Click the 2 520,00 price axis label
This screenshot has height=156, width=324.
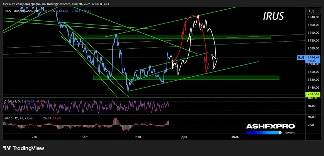pyautogui.click(x=314, y=80)
